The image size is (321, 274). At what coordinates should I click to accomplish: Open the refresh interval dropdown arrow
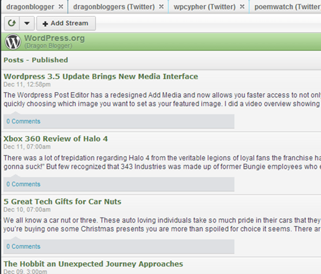pos(27,23)
